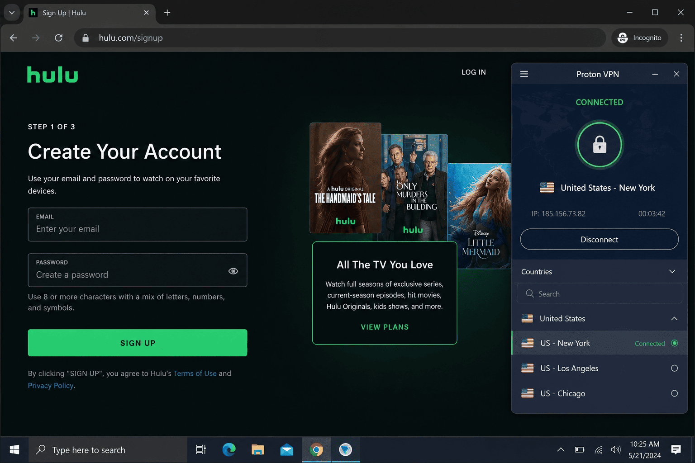
Task: Click the browser address bar
Action: [x=339, y=38]
